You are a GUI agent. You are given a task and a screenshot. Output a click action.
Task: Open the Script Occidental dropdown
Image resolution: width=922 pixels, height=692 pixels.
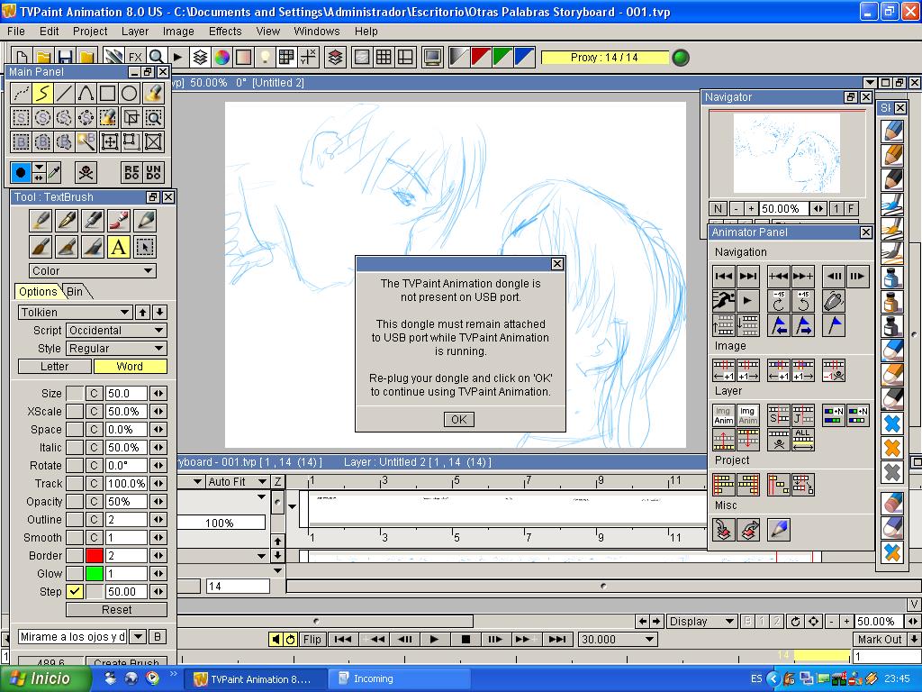(116, 330)
